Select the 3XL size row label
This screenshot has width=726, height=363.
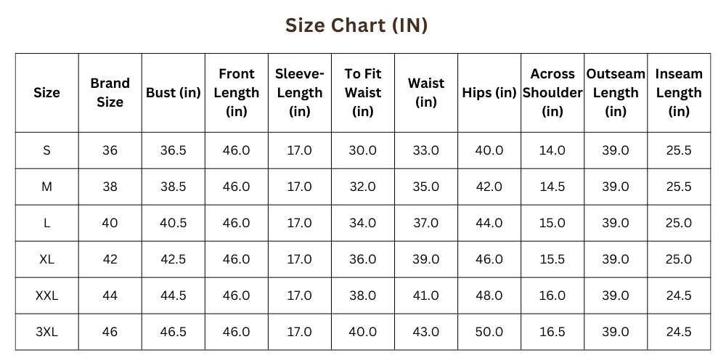pyautogui.click(x=46, y=332)
